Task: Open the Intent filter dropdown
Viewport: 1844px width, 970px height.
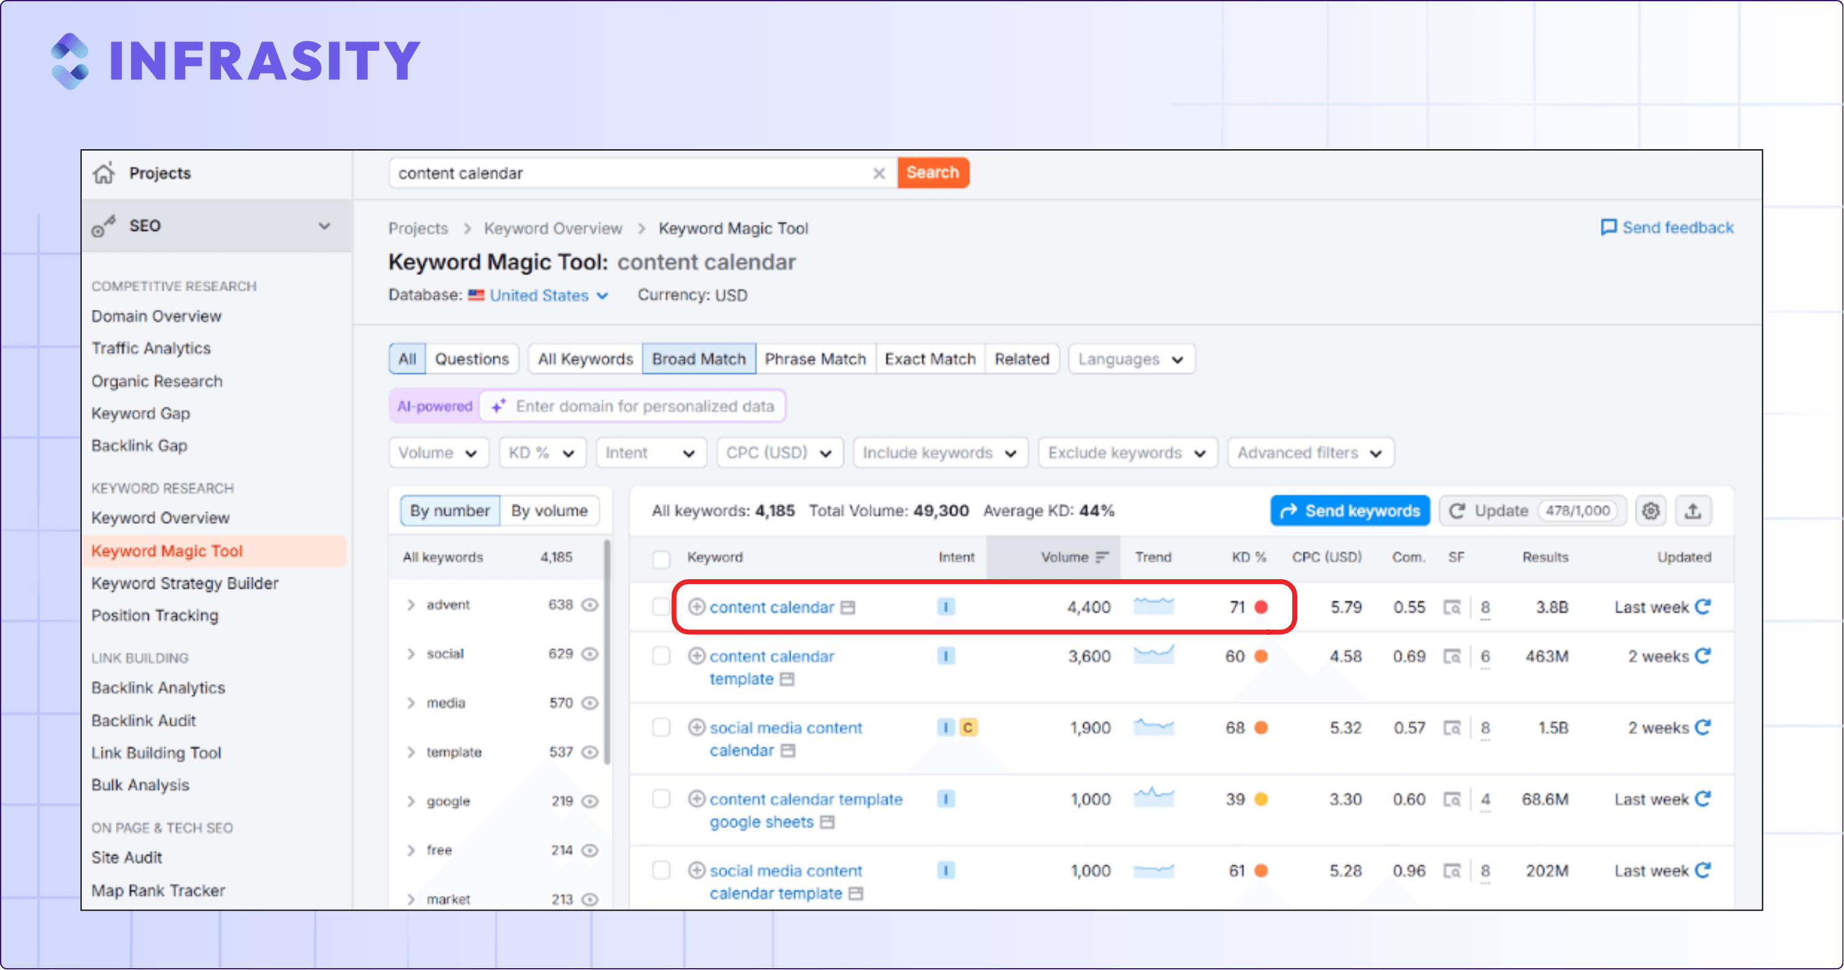Action: pyautogui.click(x=651, y=452)
